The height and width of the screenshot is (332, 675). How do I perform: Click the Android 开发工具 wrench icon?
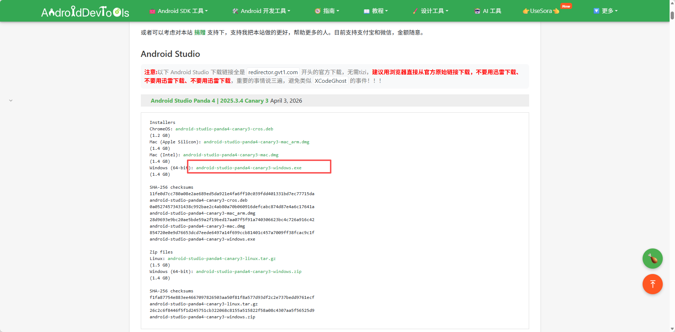[x=235, y=11]
